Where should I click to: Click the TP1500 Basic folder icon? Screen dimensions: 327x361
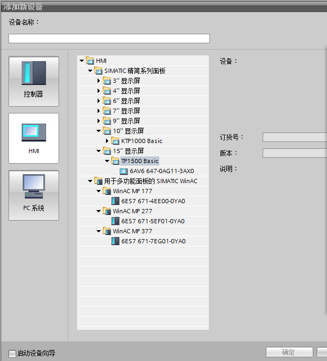116,160
